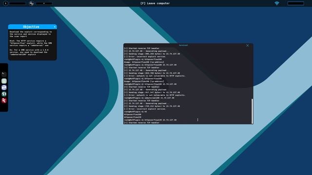Screen dimensions: 312x175
Task: Click the 'Sending stage (745,212 bytes)' line
Action: [x=152, y=106]
